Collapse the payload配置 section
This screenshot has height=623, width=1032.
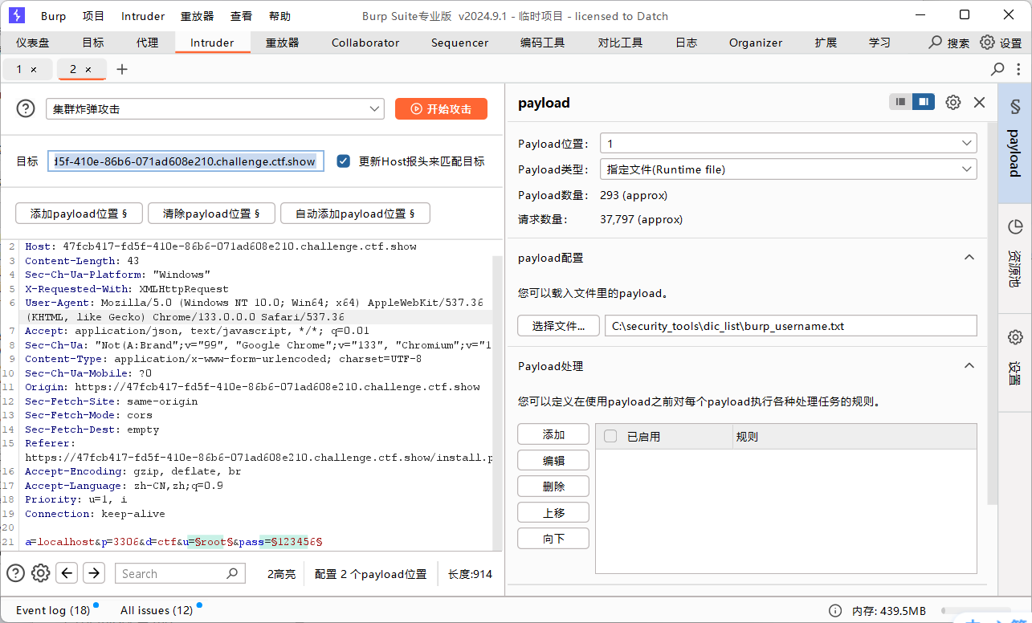coord(969,258)
